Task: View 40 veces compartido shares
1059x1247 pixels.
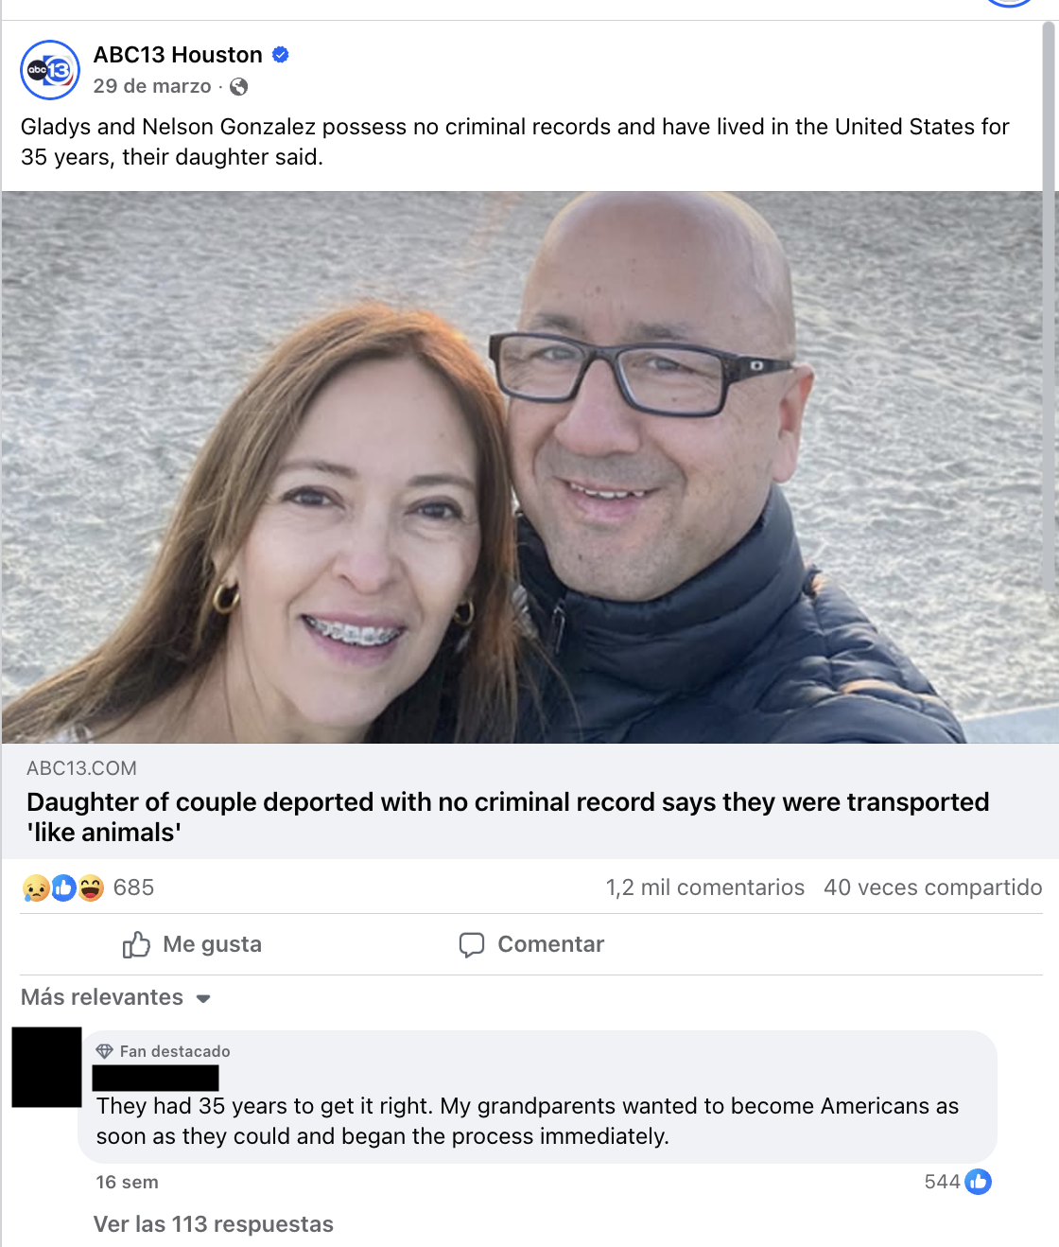Action: point(933,887)
